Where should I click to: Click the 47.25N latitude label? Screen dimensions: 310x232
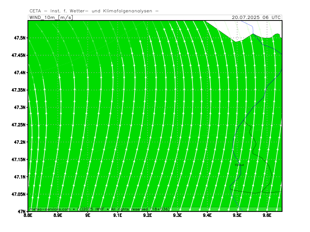[19, 125]
